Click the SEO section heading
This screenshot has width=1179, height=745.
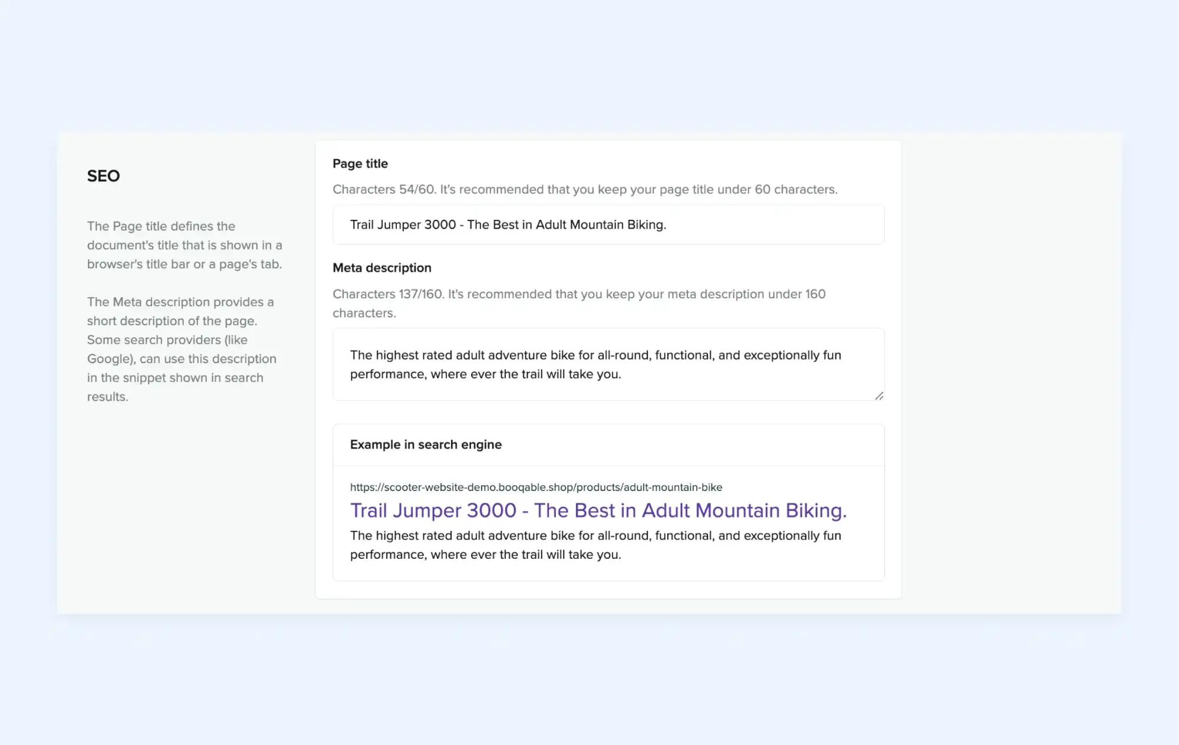tap(103, 176)
